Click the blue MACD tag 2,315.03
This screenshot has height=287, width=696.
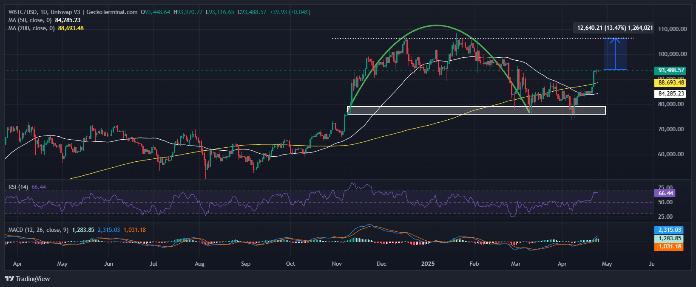click(x=669, y=230)
